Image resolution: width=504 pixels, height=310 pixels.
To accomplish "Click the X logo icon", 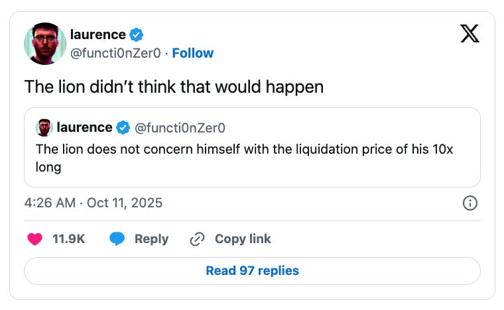I will pos(469,34).
